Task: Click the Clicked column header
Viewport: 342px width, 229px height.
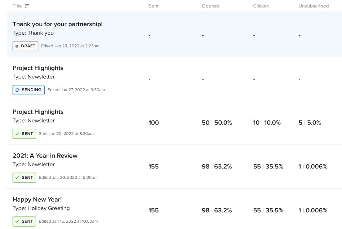Action: click(x=261, y=6)
